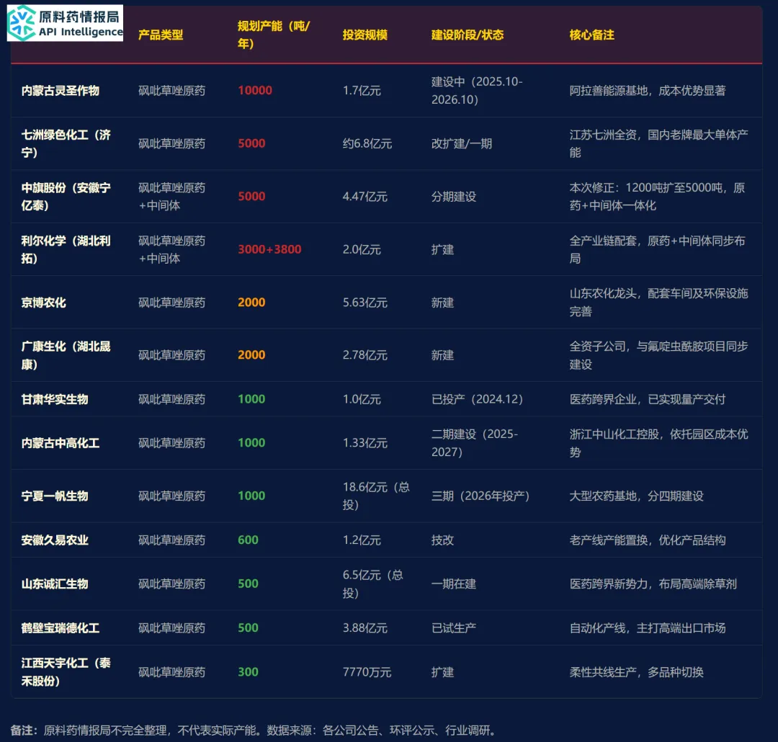Click company name 中旗股份（安徽宁亿泰）

click(x=66, y=197)
